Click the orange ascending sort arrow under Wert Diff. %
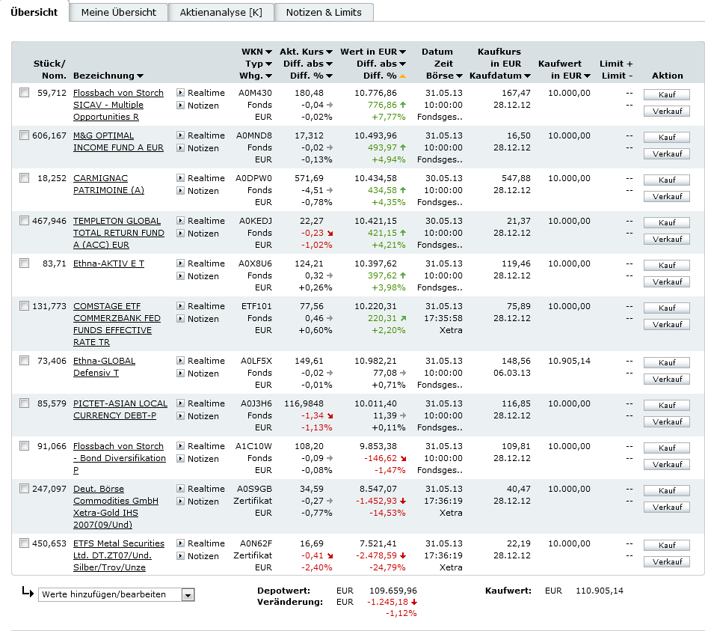The height and width of the screenshot is (631, 705). pyautogui.click(x=402, y=76)
